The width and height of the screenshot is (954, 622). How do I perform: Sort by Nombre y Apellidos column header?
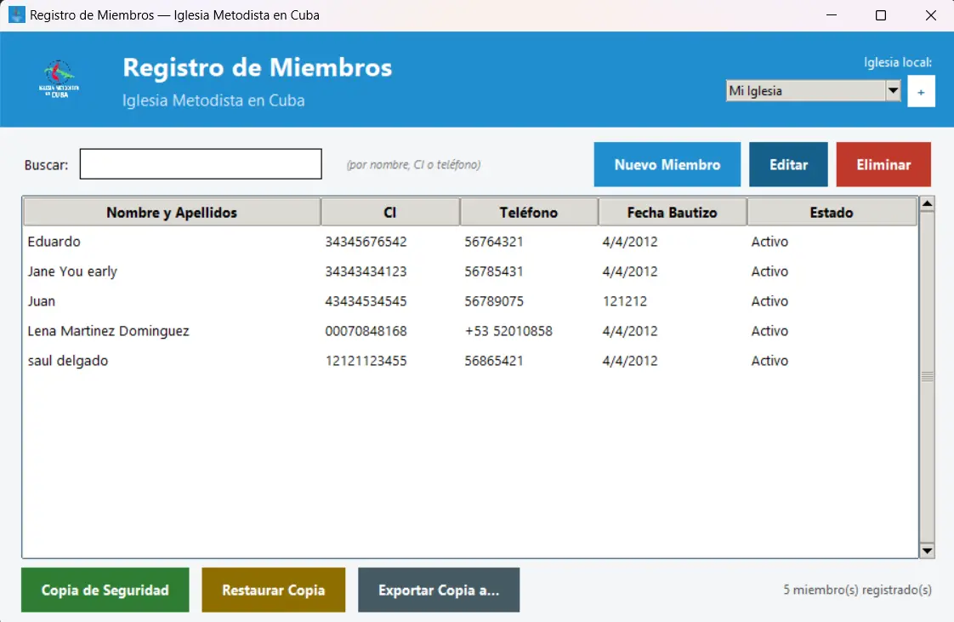[172, 213]
